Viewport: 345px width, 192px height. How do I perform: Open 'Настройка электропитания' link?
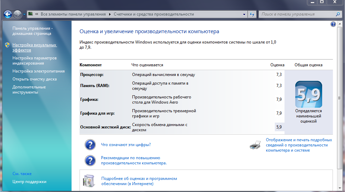click(x=38, y=71)
